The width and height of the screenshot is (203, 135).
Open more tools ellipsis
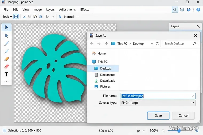pos(6,81)
